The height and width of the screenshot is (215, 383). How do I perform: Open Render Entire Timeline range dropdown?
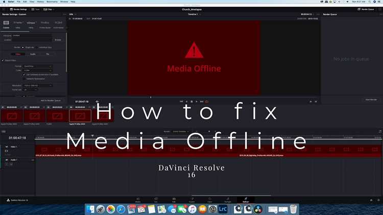click(181, 132)
